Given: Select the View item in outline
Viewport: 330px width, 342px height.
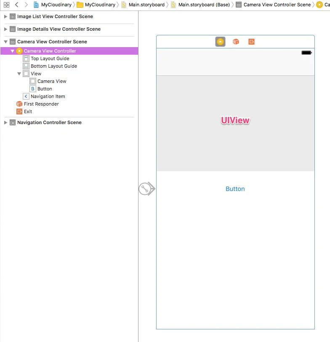Looking at the screenshot, I should (69, 74).
